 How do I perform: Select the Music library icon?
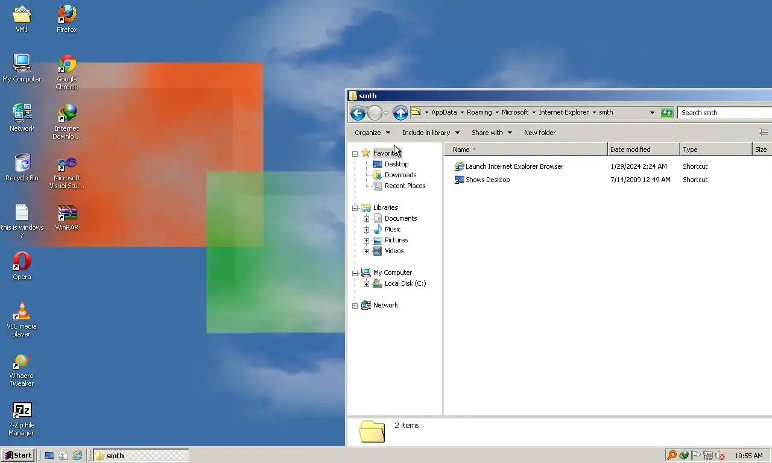378,229
